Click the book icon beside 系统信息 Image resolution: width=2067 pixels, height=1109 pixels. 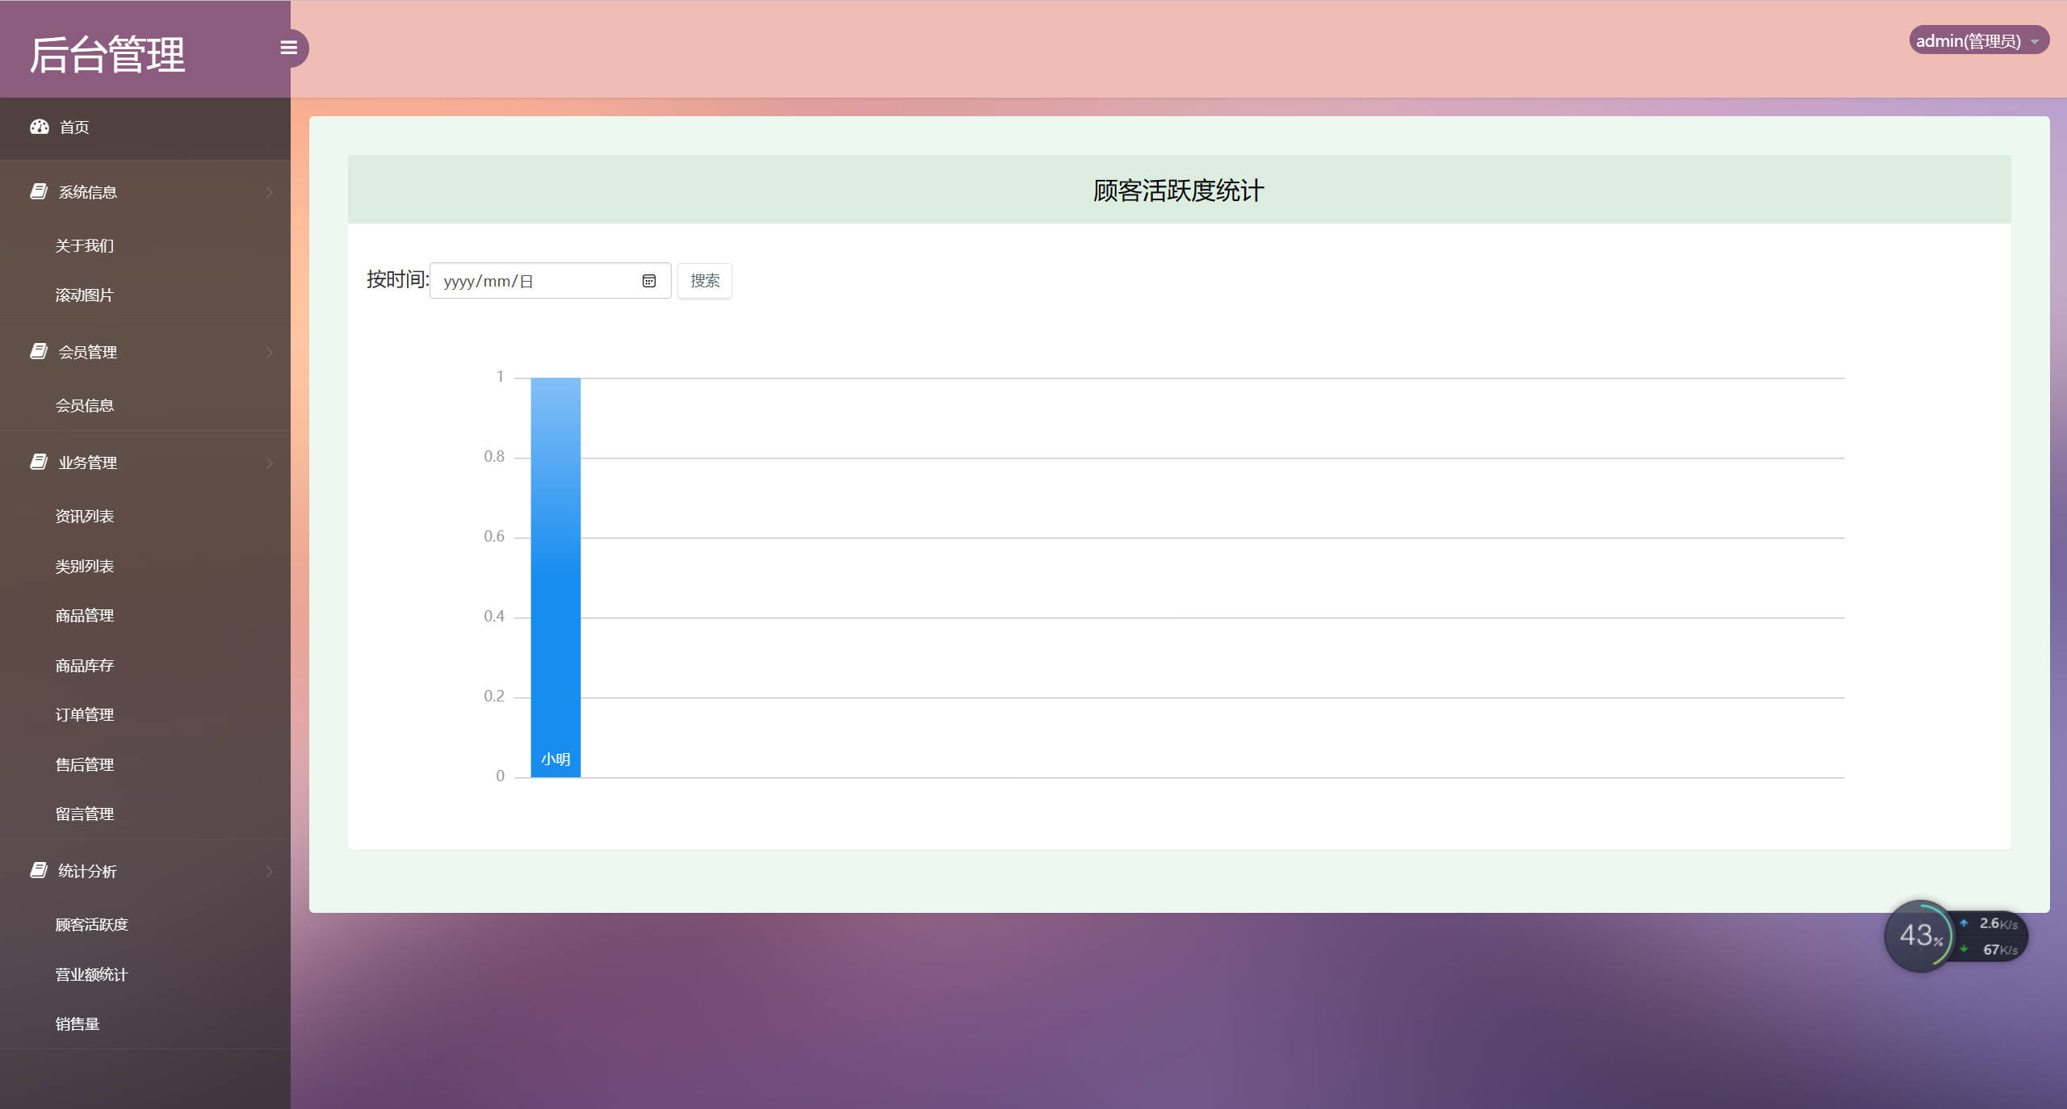tap(38, 190)
